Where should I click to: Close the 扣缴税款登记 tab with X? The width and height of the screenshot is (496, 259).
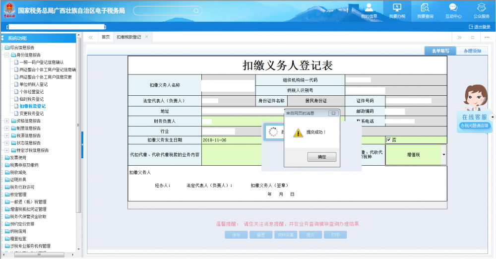(x=147, y=37)
